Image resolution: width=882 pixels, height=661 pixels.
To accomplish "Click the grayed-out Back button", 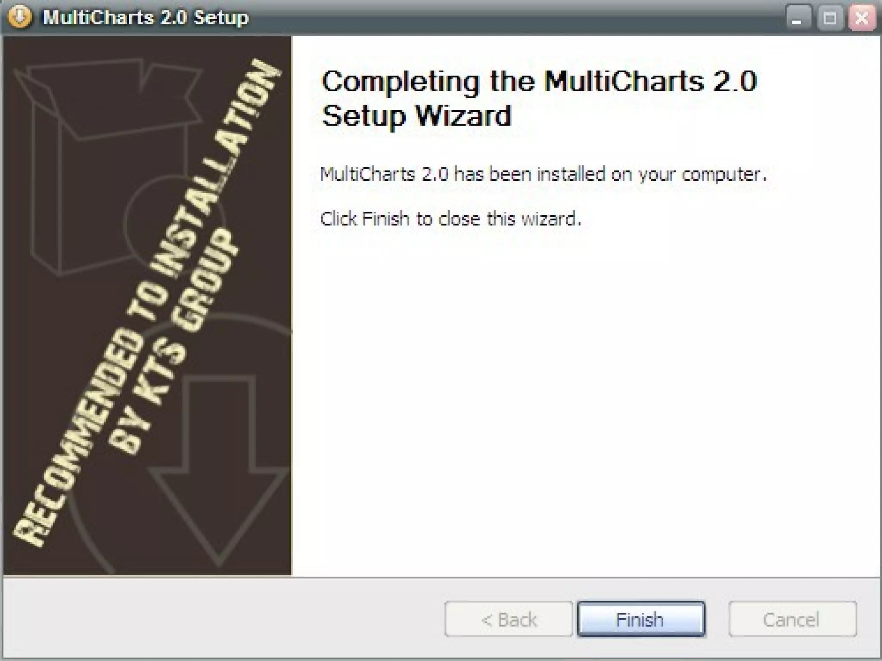I will pyautogui.click(x=509, y=619).
